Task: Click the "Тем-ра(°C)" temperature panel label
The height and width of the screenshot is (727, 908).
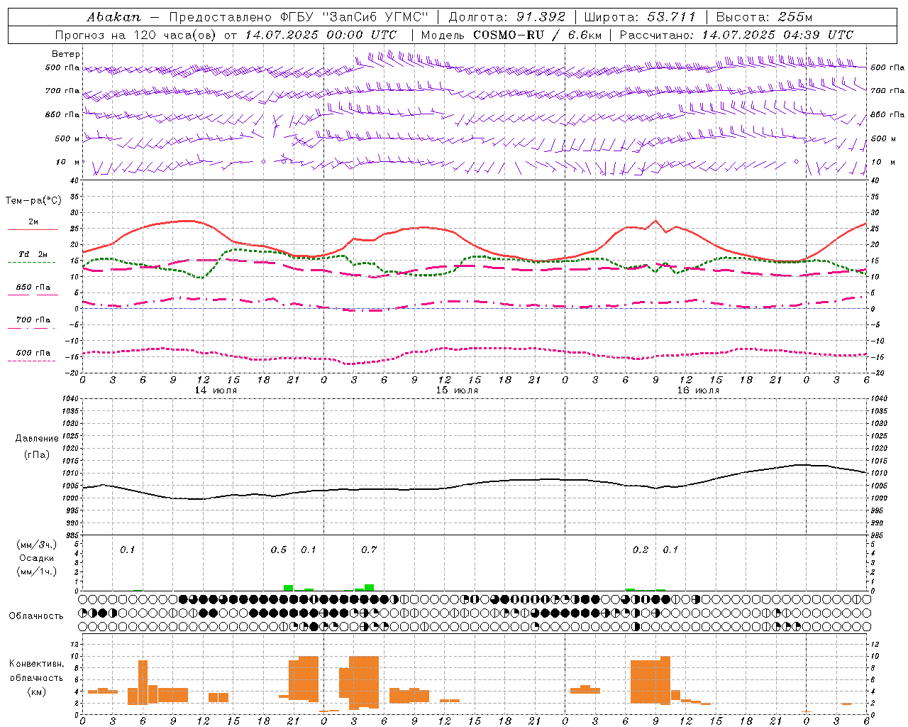Action: (33, 201)
